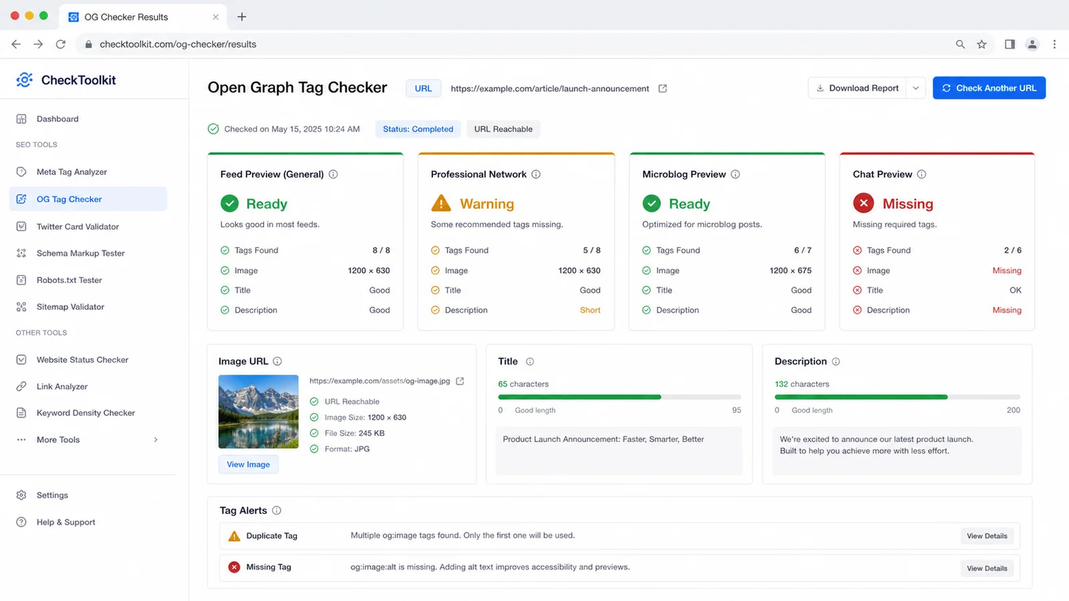
Task: Click Status: Completed badge
Action: (x=418, y=129)
